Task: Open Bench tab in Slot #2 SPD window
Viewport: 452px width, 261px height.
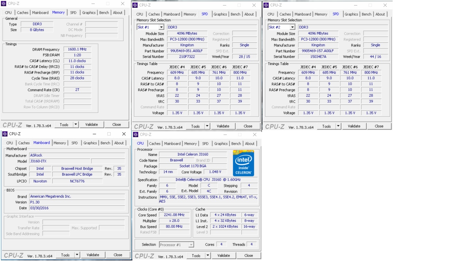Action: pyautogui.click(x=367, y=14)
